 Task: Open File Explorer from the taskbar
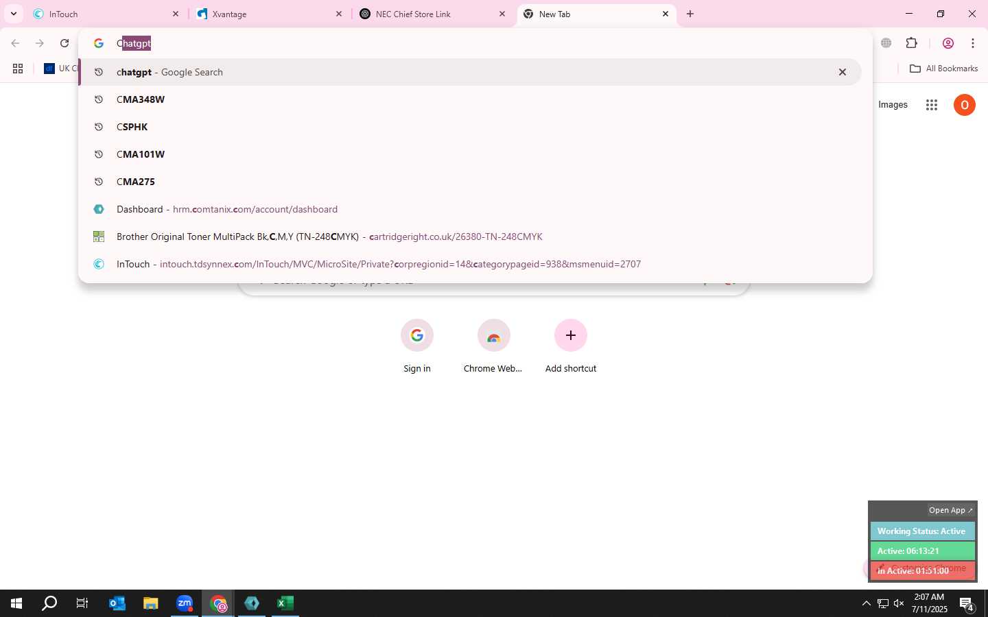(x=151, y=603)
